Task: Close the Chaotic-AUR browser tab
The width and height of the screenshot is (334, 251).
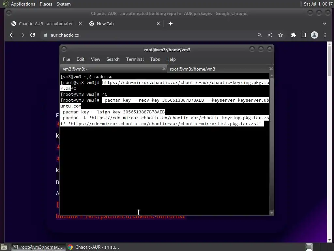Action: 80,24
